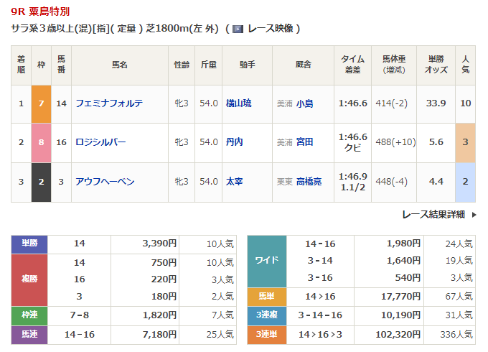Viewport: 488px width, 352px height.
Task: View jockey 太宰 profile
Action: [x=234, y=182]
